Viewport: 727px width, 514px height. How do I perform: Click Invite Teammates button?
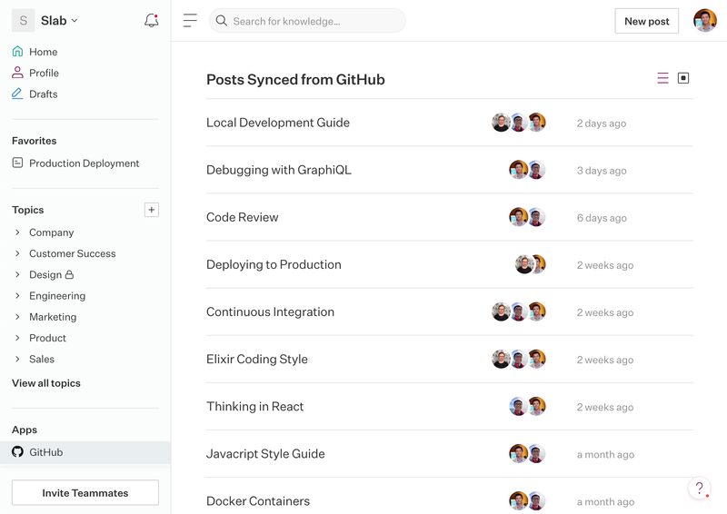85,492
